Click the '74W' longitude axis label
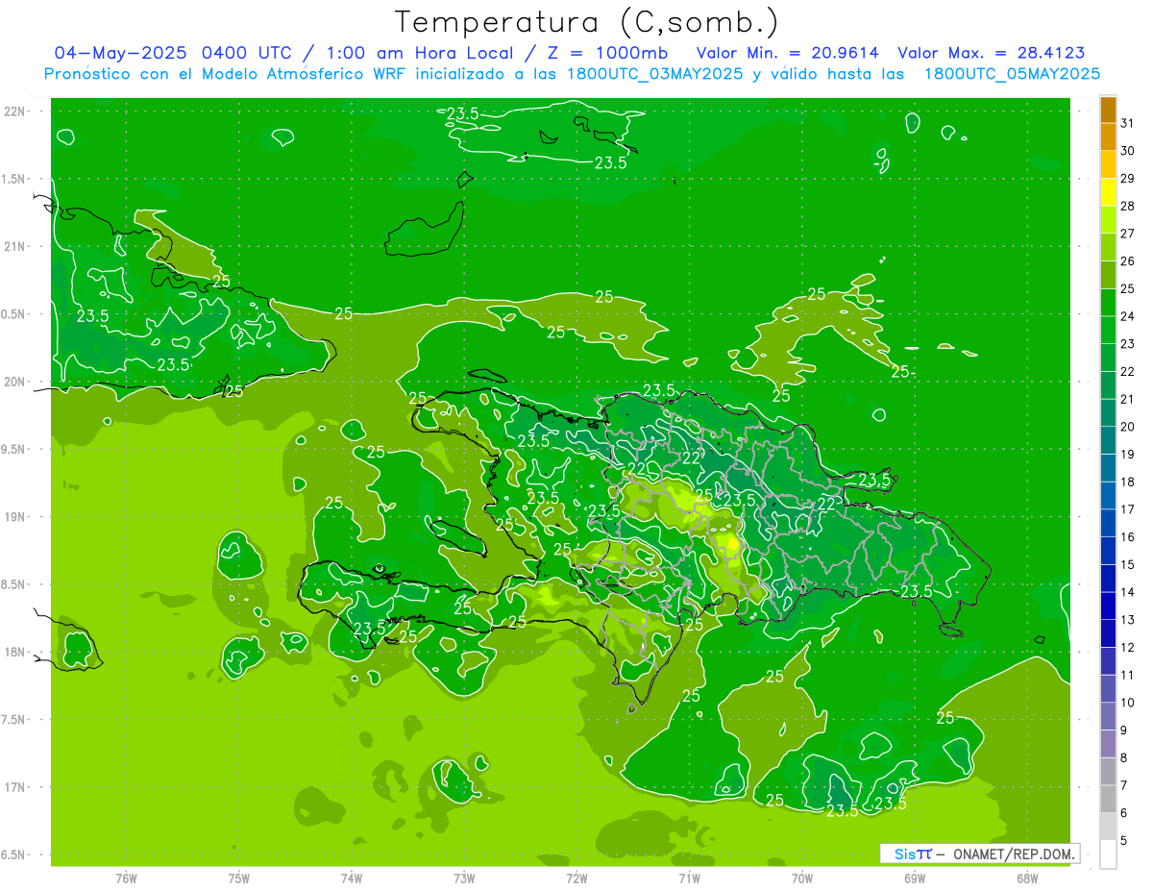This screenshot has height=891, width=1153. (352, 879)
